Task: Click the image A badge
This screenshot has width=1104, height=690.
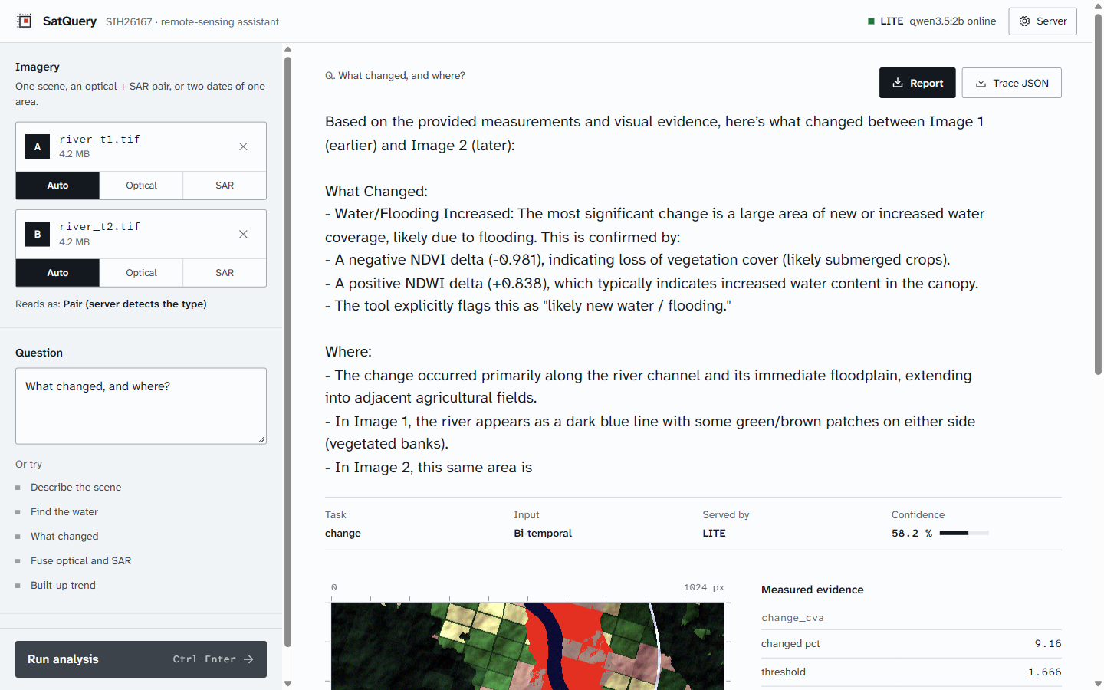Action: tap(38, 146)
